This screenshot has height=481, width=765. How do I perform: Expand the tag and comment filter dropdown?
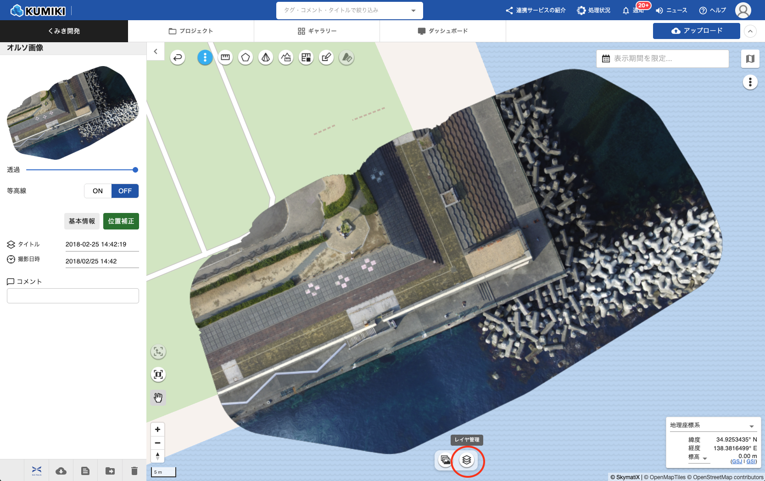pyautogui.click(x=413, y=11)
